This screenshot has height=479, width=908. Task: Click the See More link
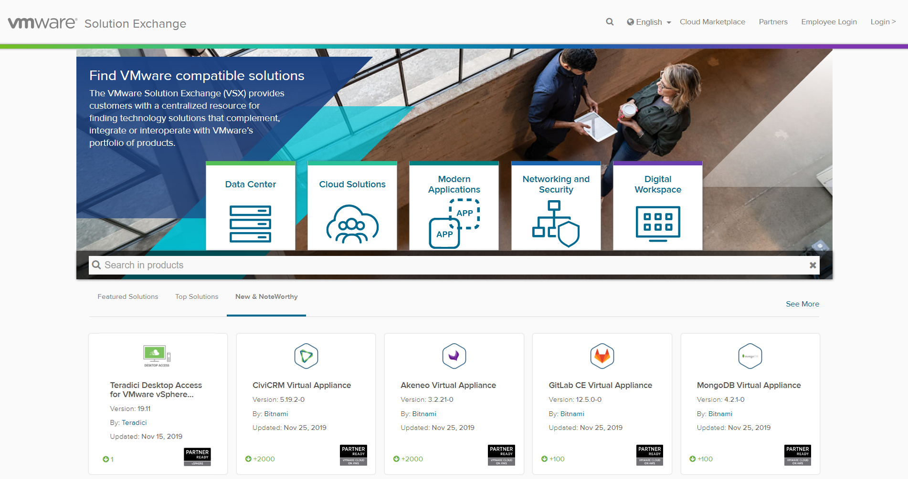(802, 304)
